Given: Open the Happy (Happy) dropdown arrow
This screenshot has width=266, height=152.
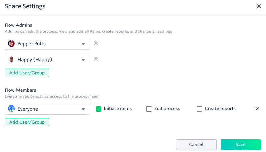Looking at the screenshot, I should click(x=83, y=60).
